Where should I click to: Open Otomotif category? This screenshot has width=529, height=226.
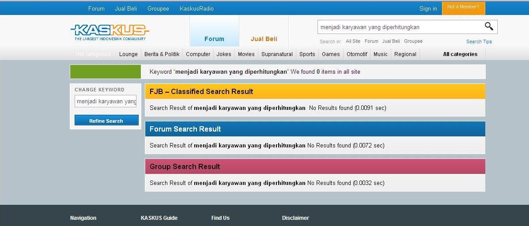(x=357, y=54)
